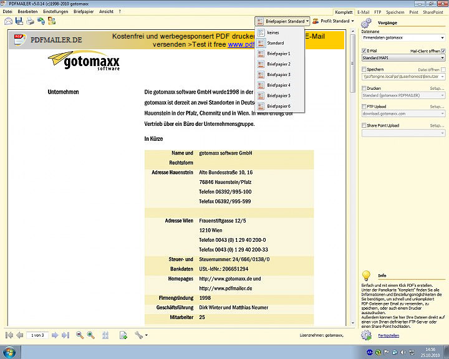Click the PDFMAILER.DE banner logo icon

tap(20, 39)
